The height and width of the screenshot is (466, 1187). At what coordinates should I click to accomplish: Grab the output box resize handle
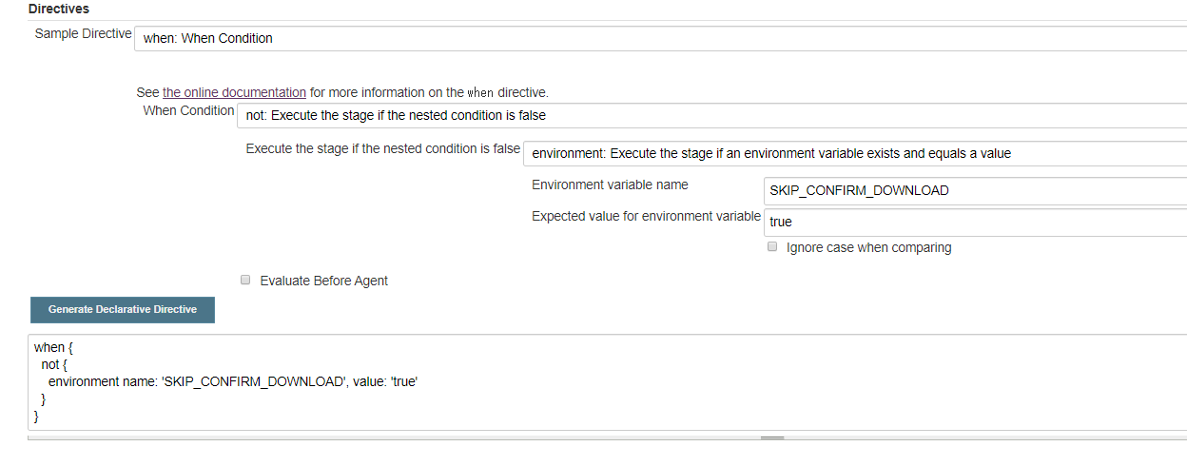pyautogui.click(x=771, y=437)
